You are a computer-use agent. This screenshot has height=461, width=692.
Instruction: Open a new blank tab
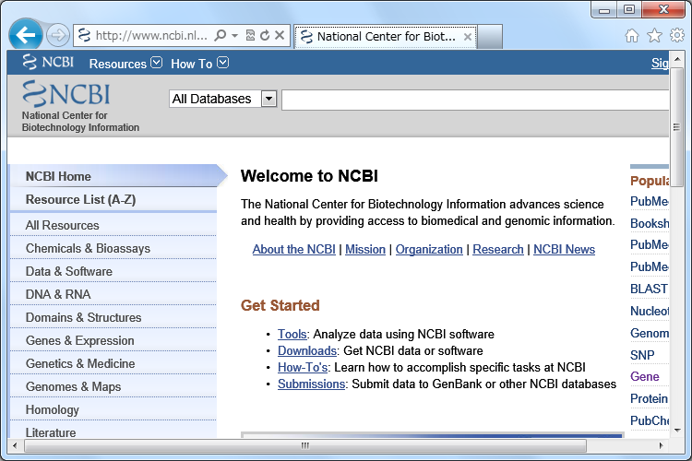tap(490, 37)
